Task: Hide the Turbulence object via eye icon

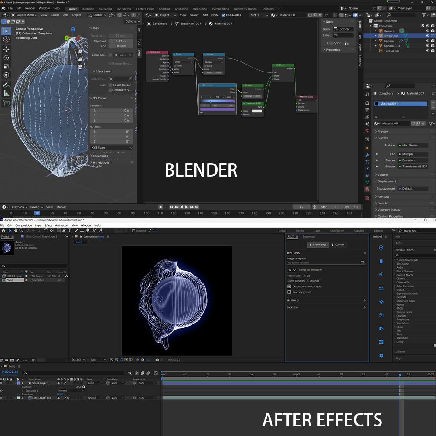Action: click(x=428, y=51)
